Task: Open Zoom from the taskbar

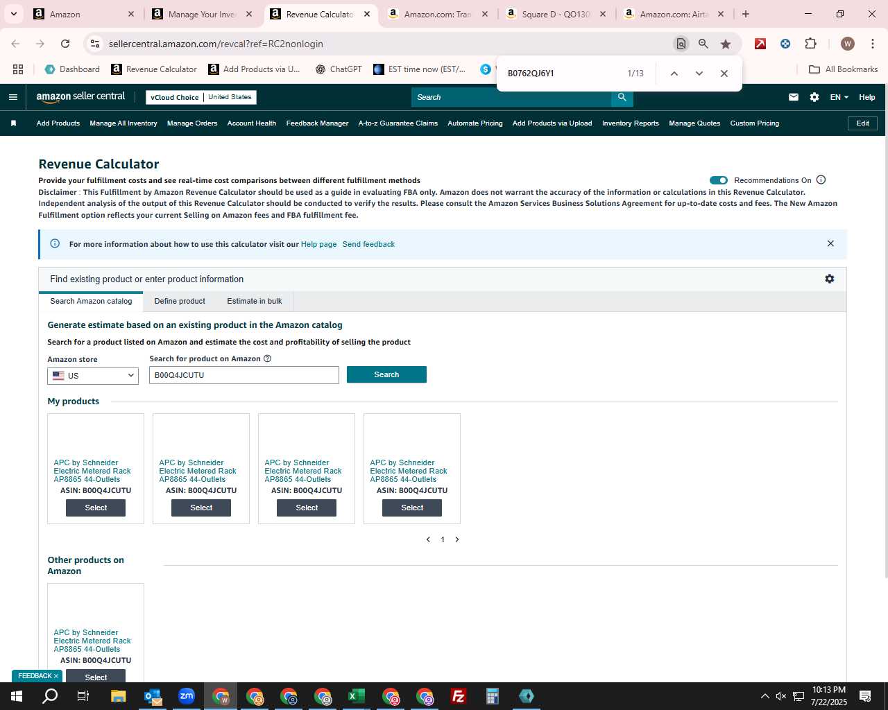Action: pos(187,696)
